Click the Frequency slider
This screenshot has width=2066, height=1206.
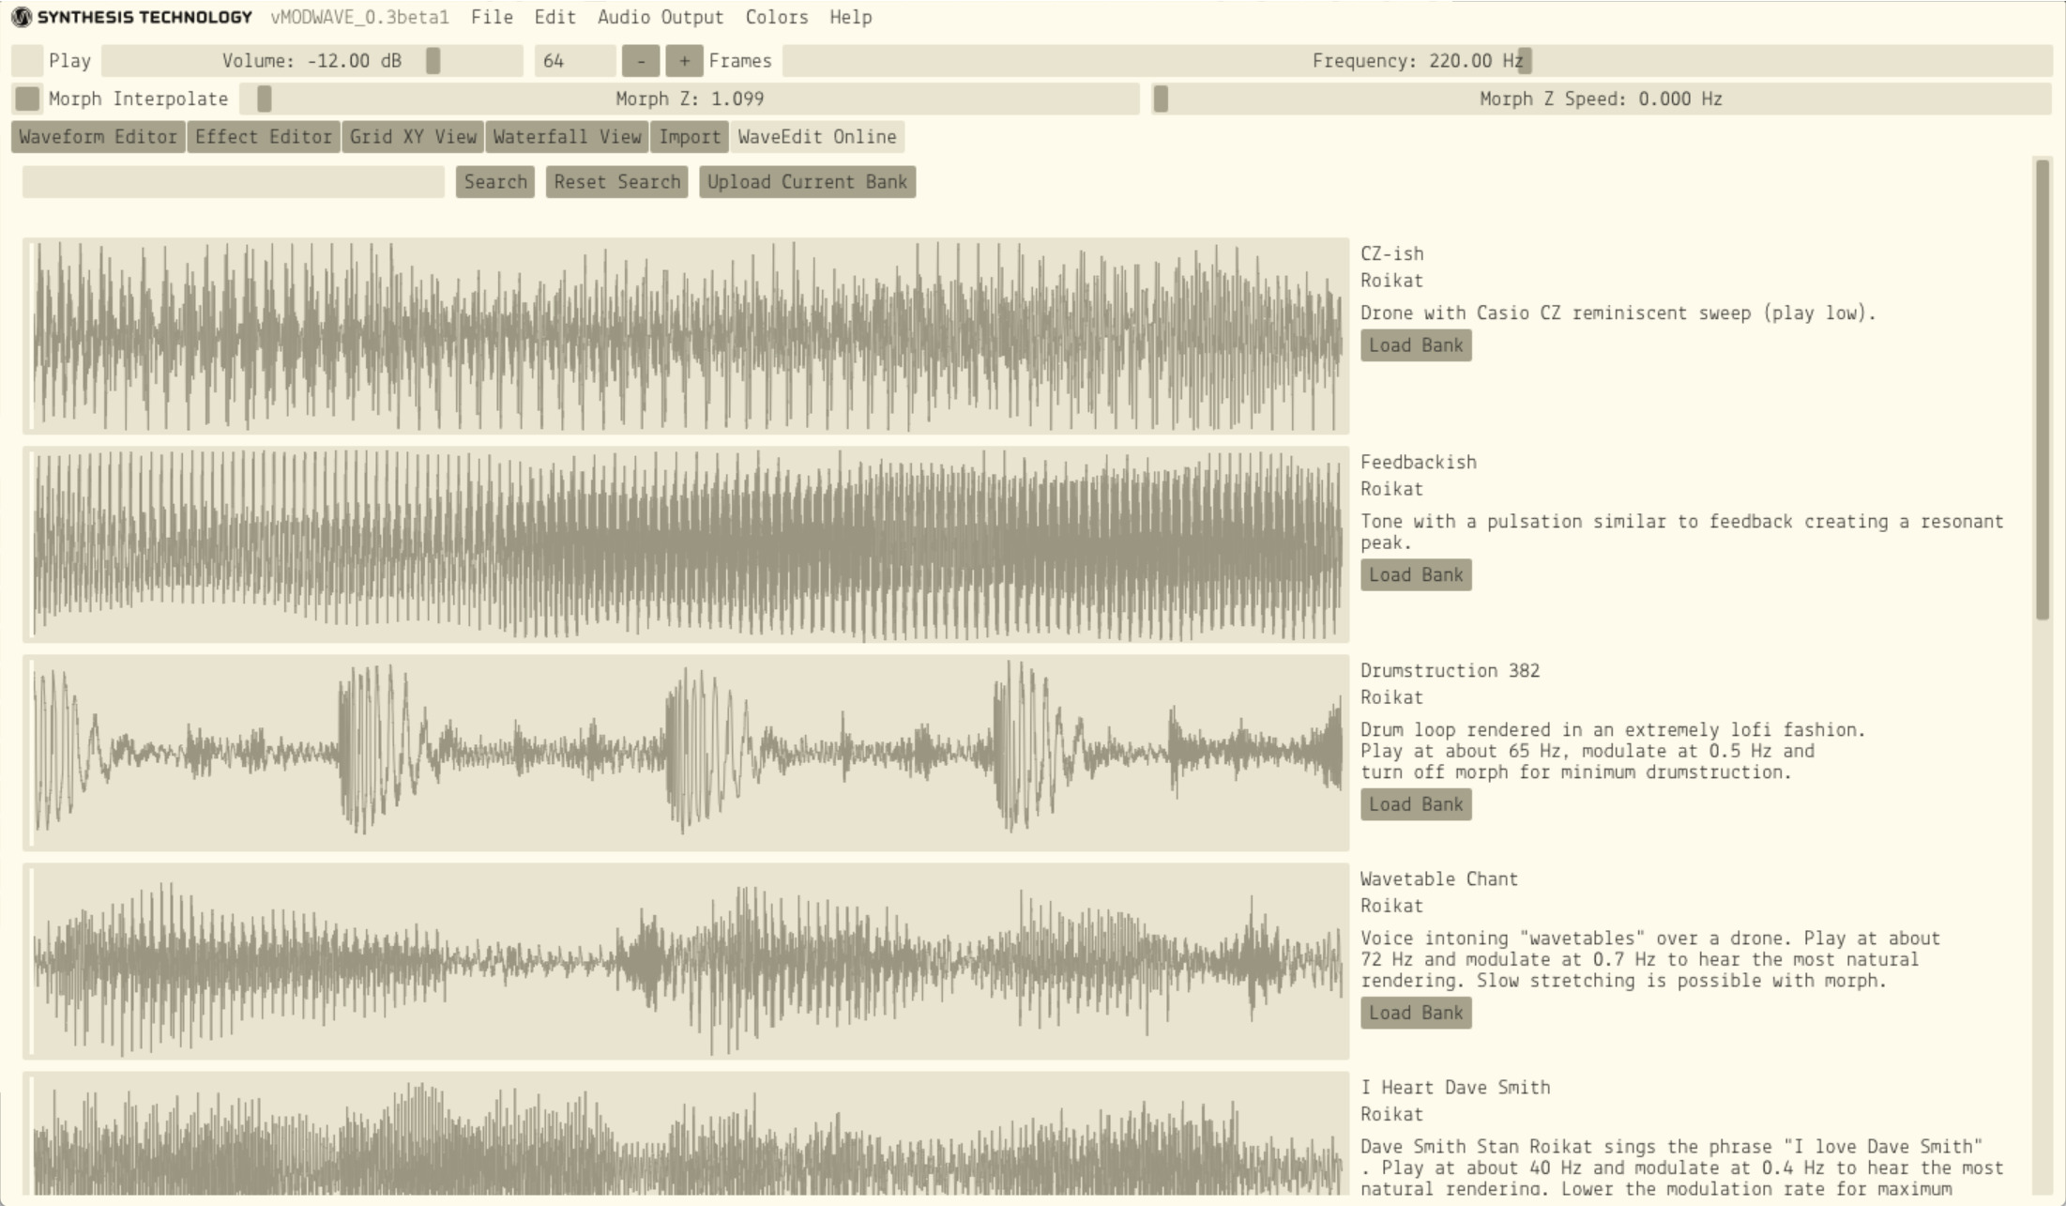(1418, 61)
